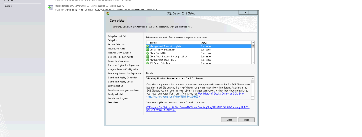Click green check icon beside Client Tools SDK
Screen dimensions: 362x137
click(x=148, y=53)
